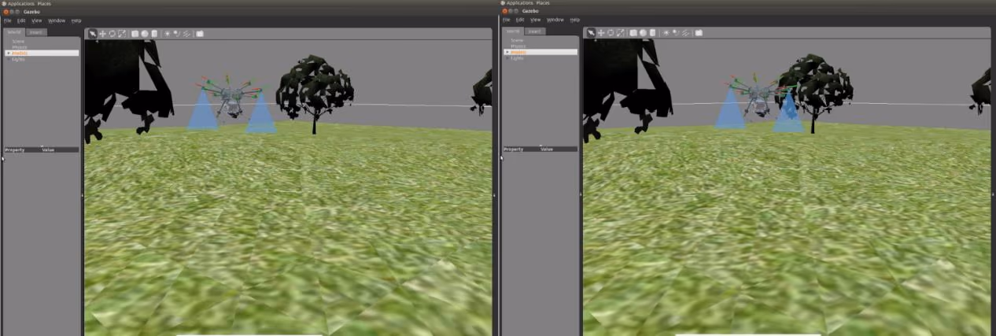The height and width of the screenshot is (336, 996).
Task: Open the Window menu in right Gazebo window
Action: [x=555, y=20]
